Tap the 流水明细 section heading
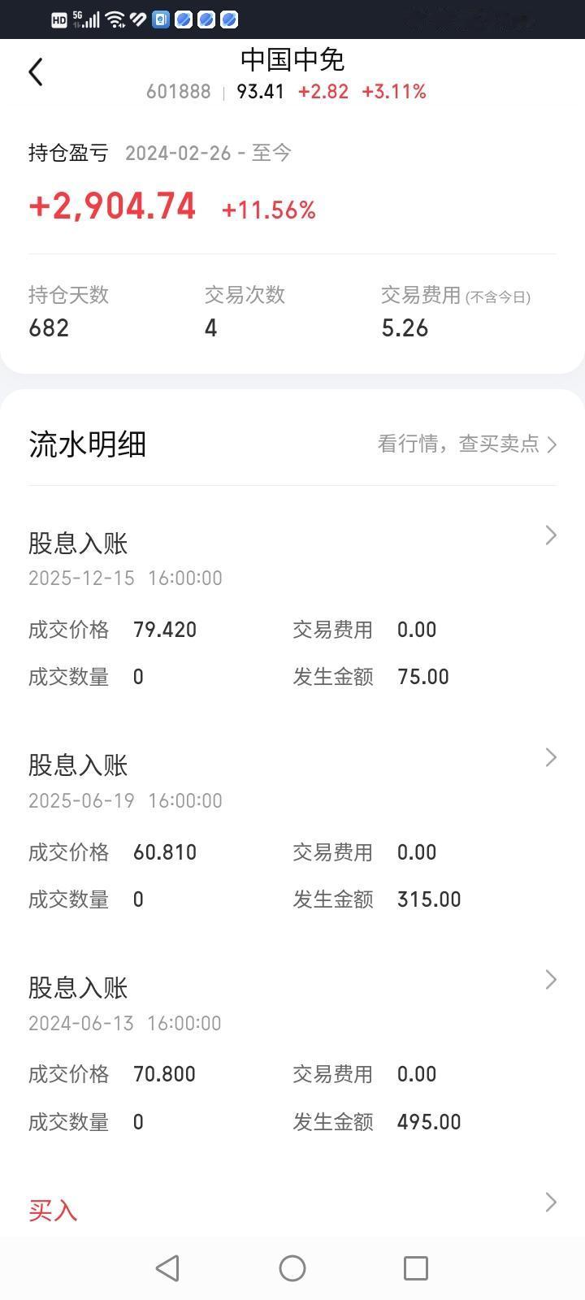This screenshot has width=585, height=1300. (x=87, y=444)
